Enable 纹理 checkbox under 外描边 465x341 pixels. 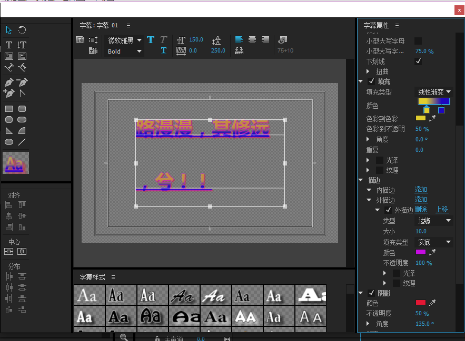397,283
